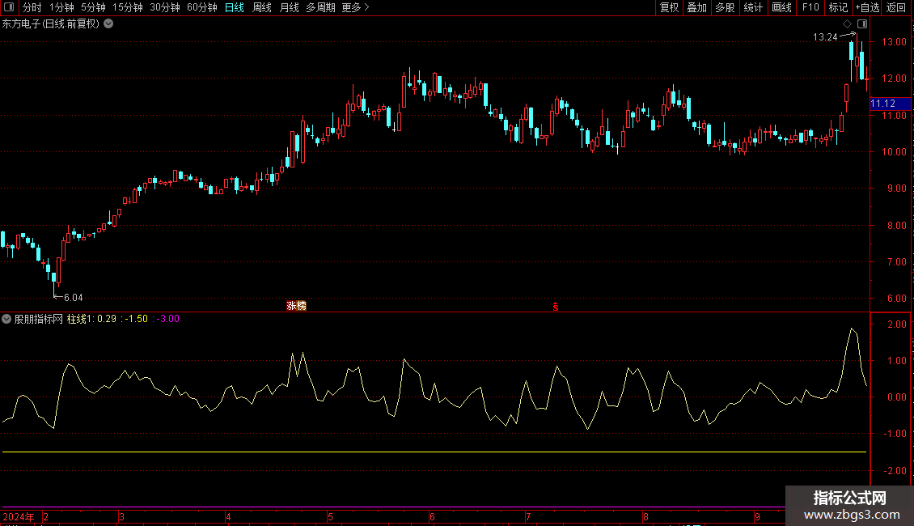Viewport: 914px width, 526px height.
Task: Add stock via +自选 button
Action: 867,7
